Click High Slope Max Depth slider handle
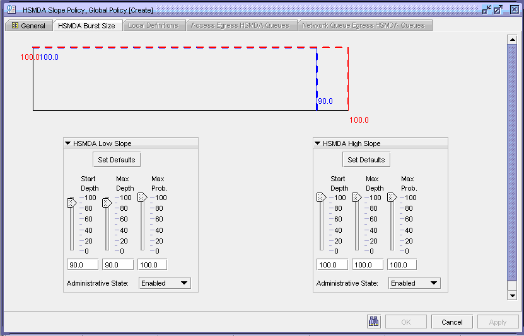The image size is (524, 336). pyautogui.click(x=356, y=197)
